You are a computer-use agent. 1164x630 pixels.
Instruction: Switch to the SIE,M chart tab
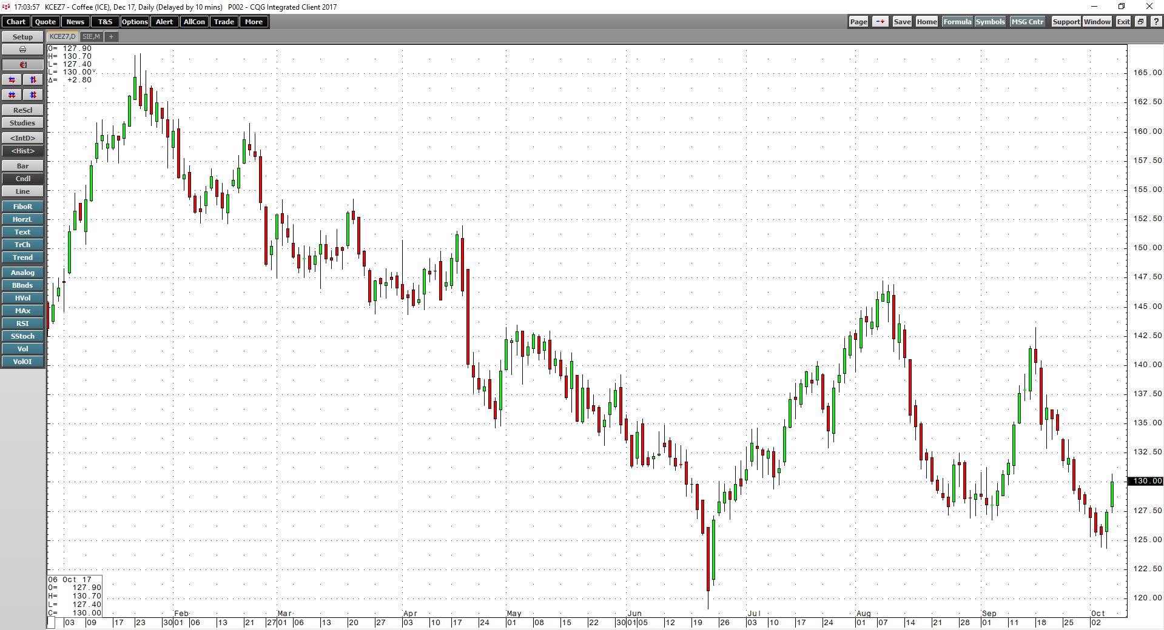91,37
